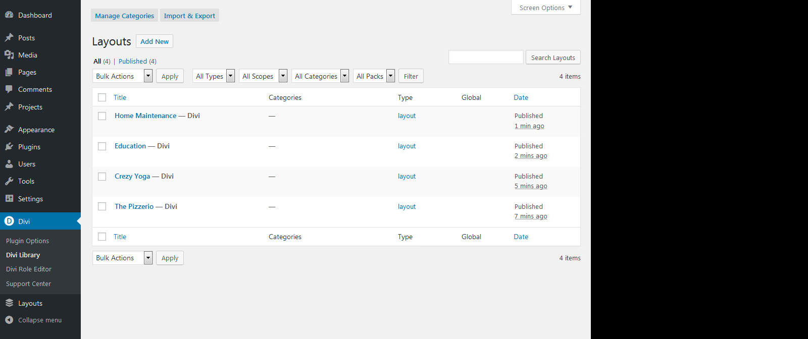Click the top Apply button
The width and height of the screenshot is (808, 339).
coord(170,76)
